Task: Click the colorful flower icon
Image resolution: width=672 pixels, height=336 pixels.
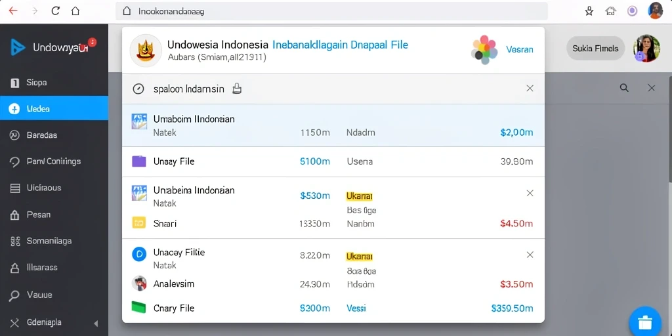Action: tap(485, 50)
